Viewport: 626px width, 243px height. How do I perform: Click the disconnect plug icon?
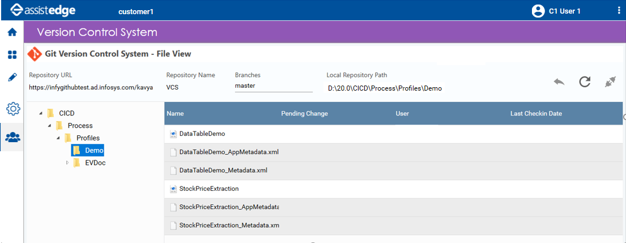click(x=610, y=82)
